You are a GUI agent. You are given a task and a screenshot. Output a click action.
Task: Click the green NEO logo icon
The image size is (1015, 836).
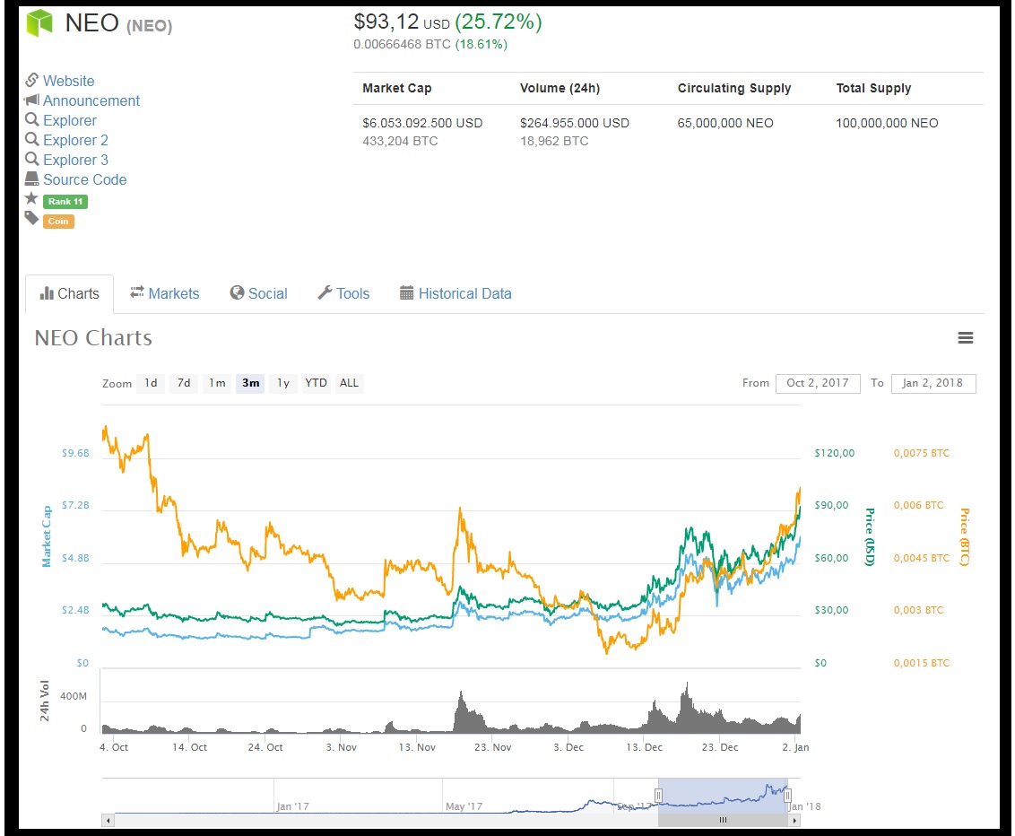click(x=39, y=22)
